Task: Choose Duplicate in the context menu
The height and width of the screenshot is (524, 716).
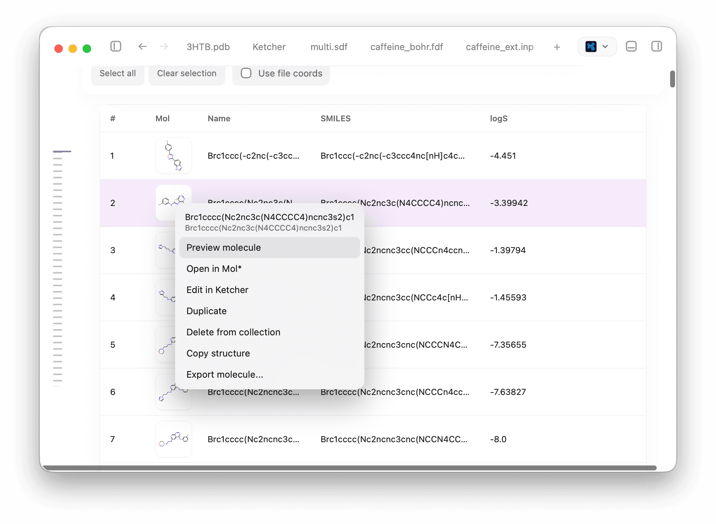Action: click(269, 311)
